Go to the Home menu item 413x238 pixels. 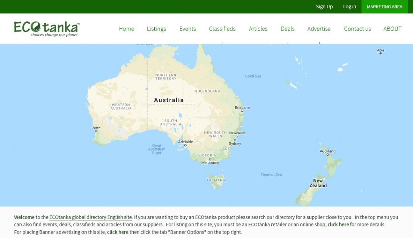126,29
